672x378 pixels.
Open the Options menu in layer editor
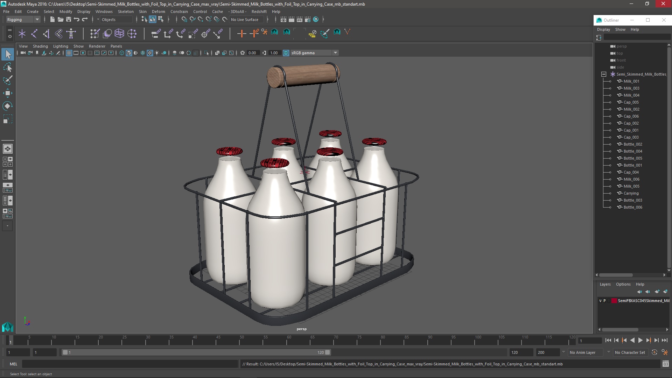(623, 284)
